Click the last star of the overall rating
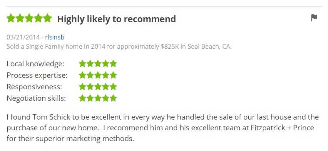 click(x=47, y=18)
